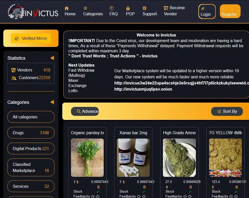Open Categories in top navigation
The height and width of the screenshot is (198, 249).
[93, 11]
